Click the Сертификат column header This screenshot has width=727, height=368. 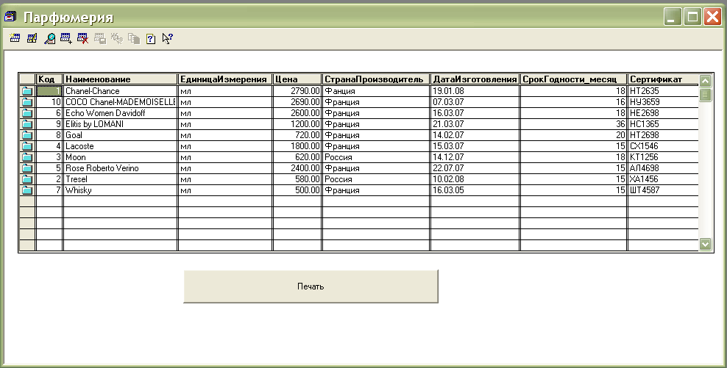pyautogui.click(x=663, y=79)
